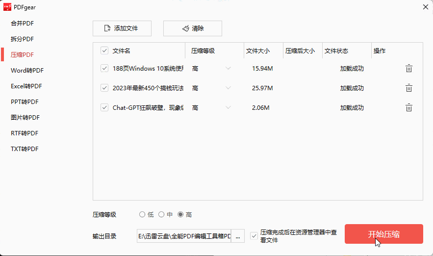433x256 pixels.
Task: Click the 2.06M file size cell
Action: 261,108
